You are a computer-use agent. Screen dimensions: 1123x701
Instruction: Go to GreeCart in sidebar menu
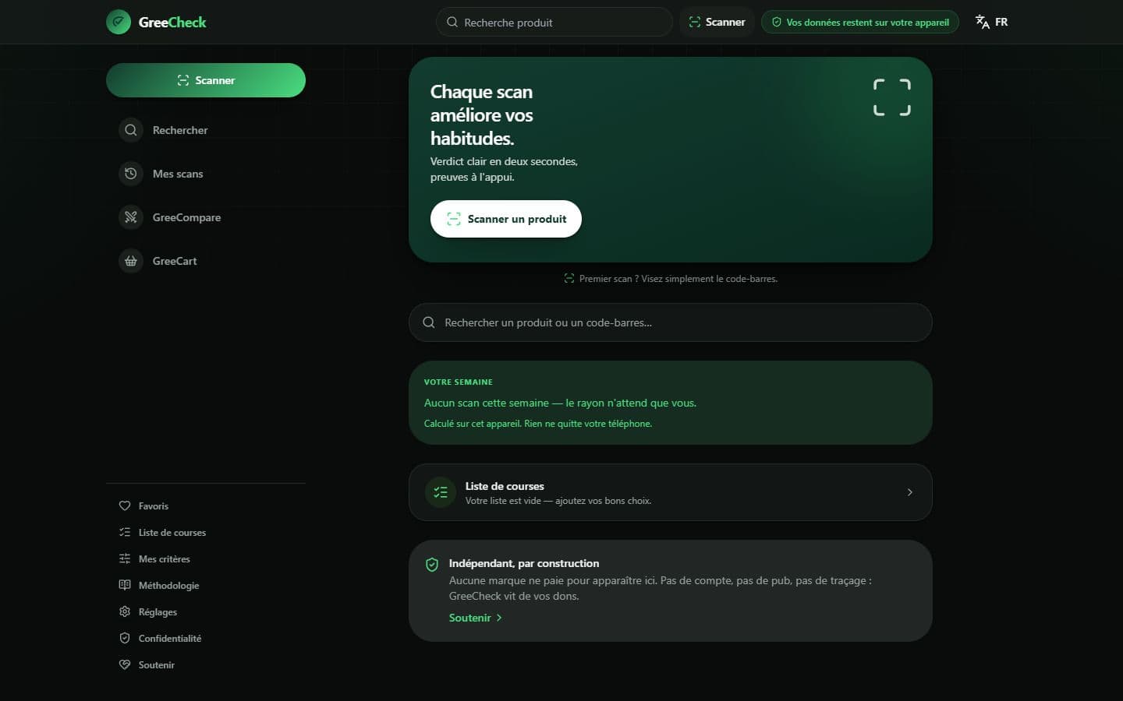click(x=206, y=261)
